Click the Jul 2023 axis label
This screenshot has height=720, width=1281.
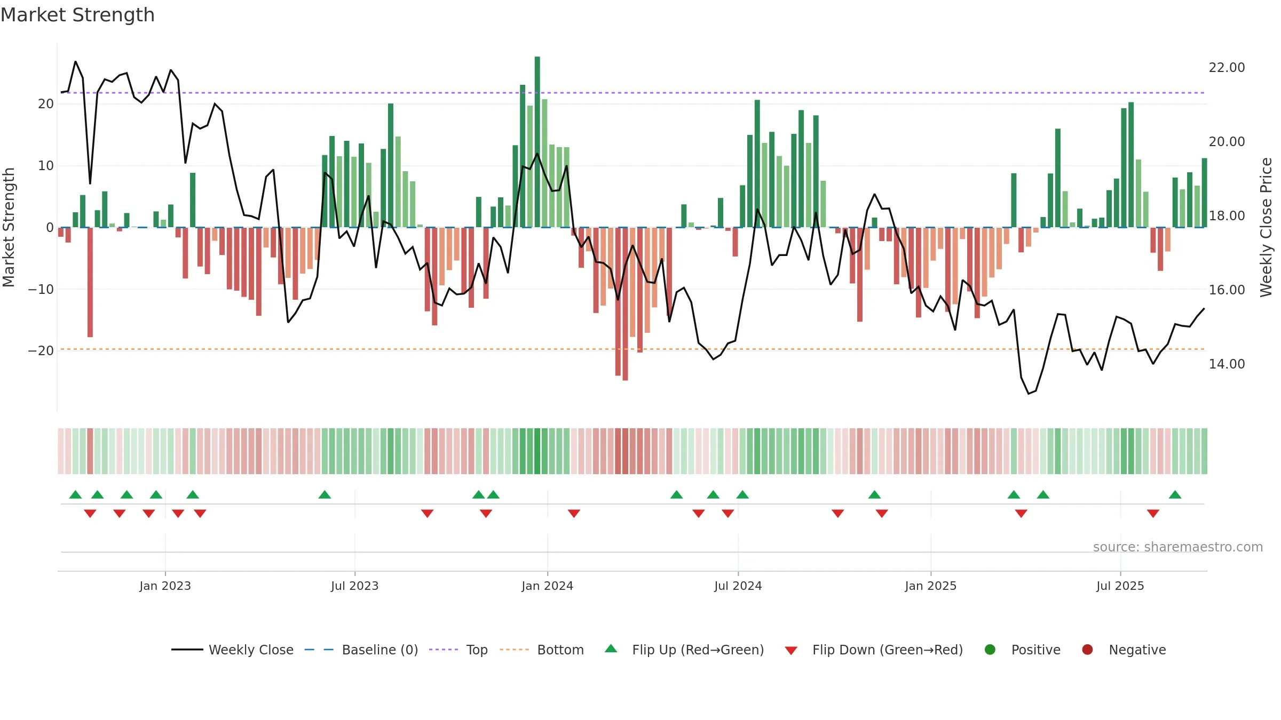(355, 586)
